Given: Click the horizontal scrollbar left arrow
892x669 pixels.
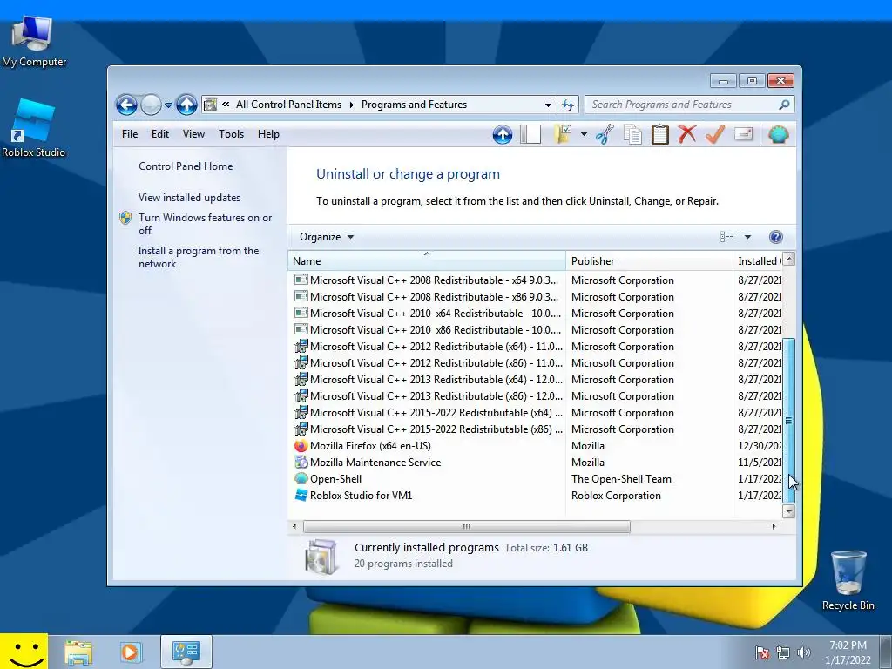Looking at the screenshot, I should coord(294,526).
